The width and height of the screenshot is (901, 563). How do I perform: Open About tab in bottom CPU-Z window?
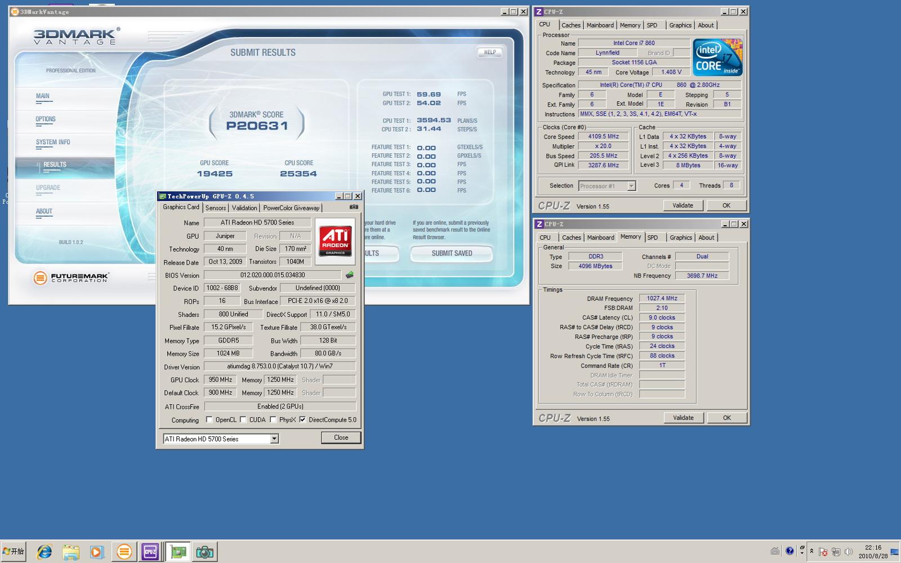click(706, 238)
